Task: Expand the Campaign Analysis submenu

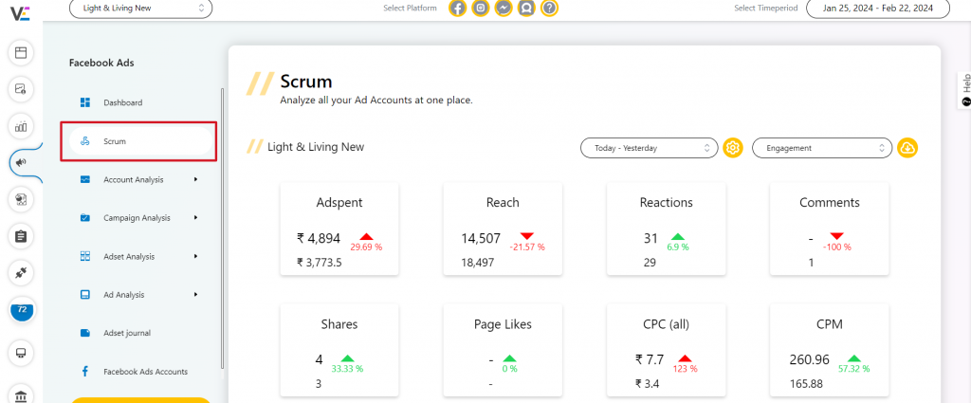Action: [138, 218]
